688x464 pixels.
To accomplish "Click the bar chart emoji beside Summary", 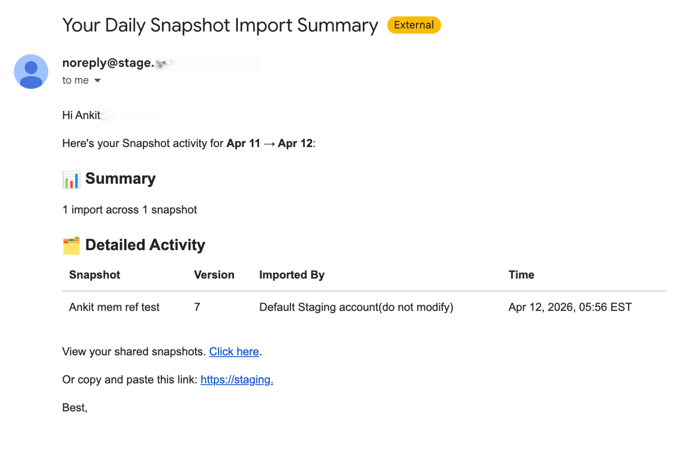I will (71, 180).
